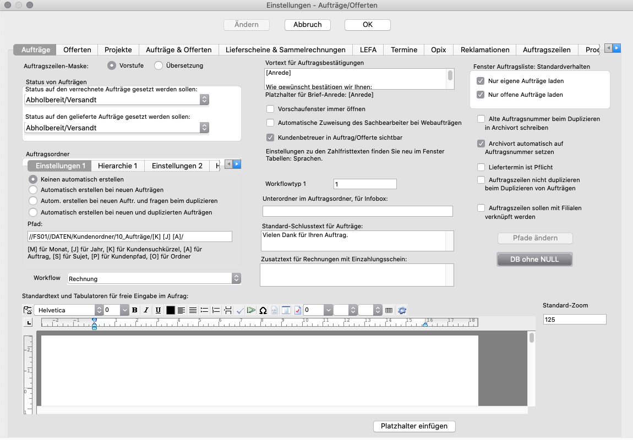
Task: Open the black text color swatch
Action: 170,310
